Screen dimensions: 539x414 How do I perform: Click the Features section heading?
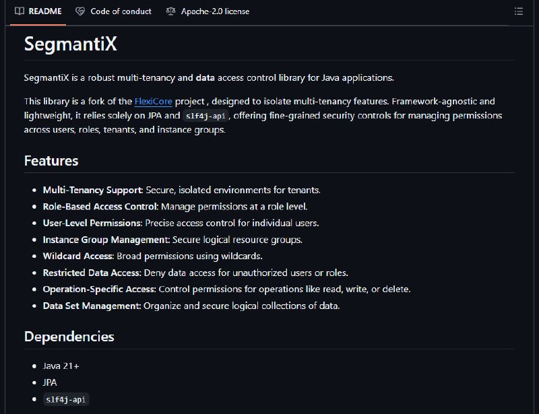(51, 161)
